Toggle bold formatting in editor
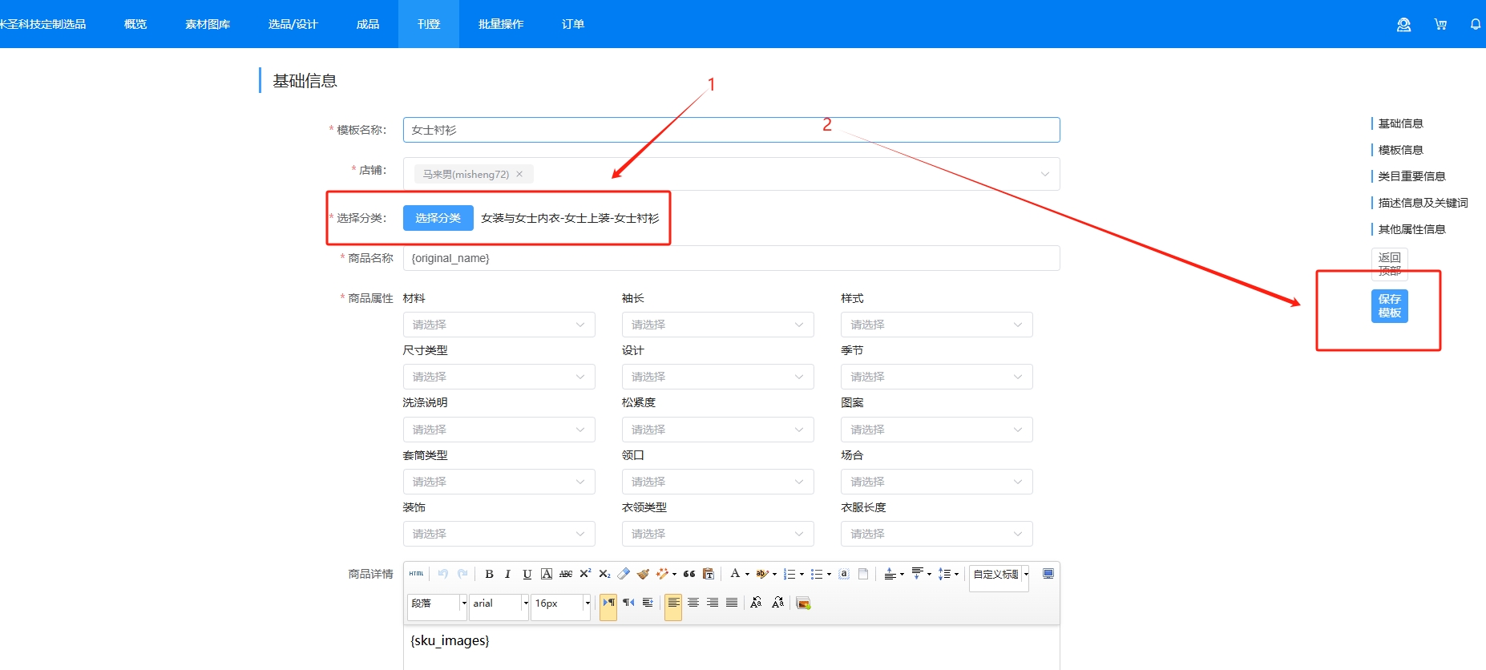The image size is (1486, 670). pos(489,574)
